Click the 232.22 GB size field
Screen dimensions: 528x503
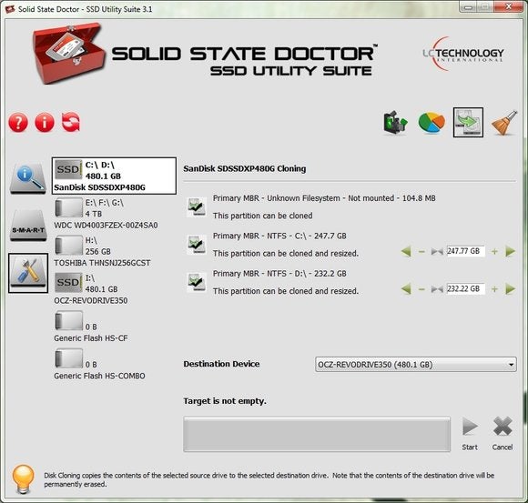[466, 288]
